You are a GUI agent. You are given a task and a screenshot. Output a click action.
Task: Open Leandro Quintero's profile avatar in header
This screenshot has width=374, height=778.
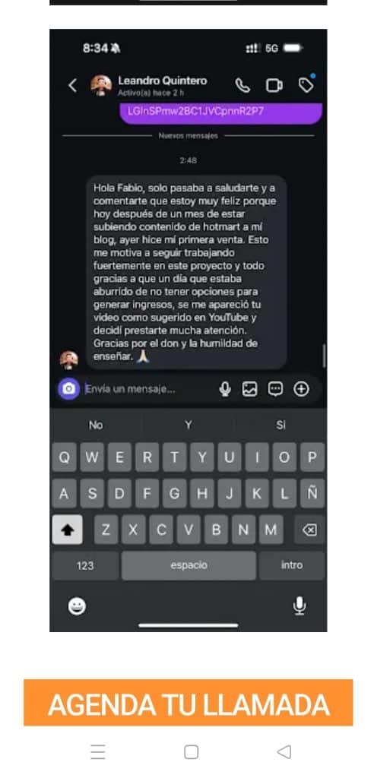coord(101,85)
